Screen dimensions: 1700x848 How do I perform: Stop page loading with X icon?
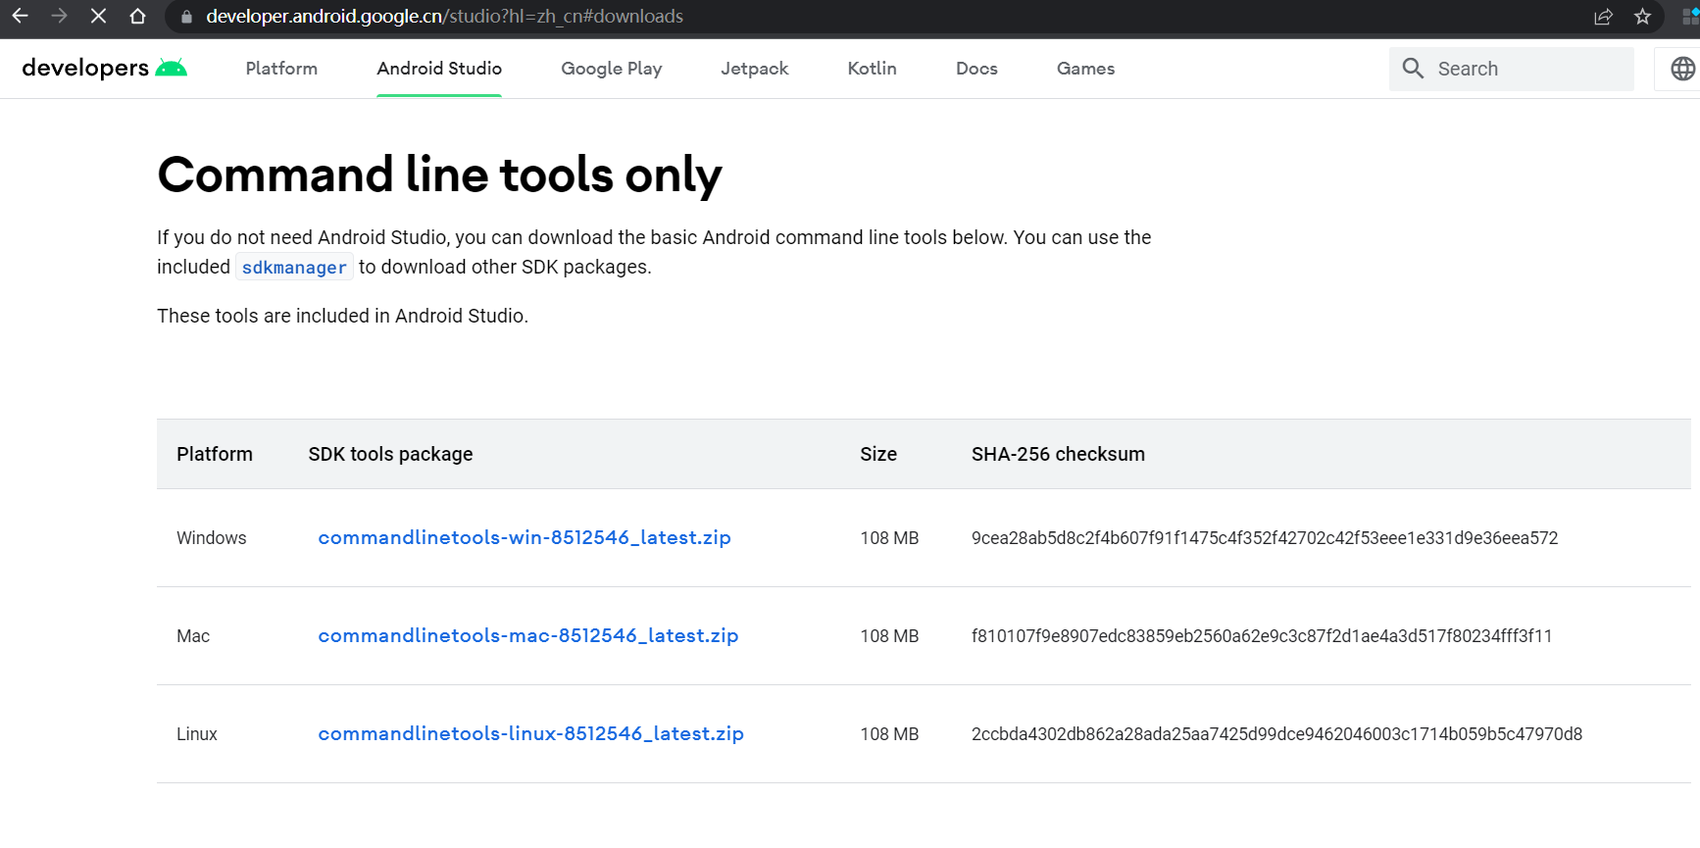pos(98,16)
